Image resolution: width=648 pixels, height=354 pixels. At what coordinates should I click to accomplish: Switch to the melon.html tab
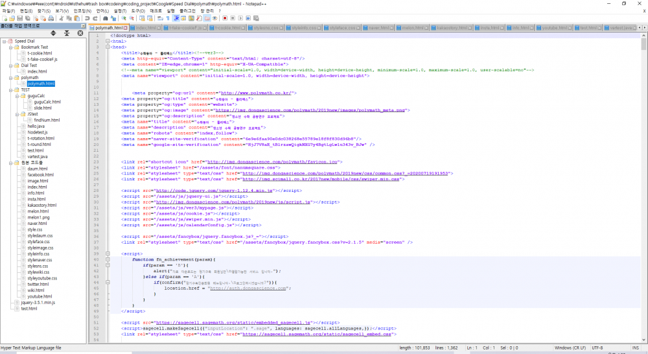(x=413, y=28)
